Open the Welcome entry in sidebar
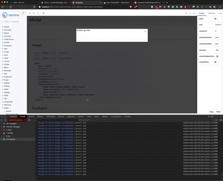 click(x=7, y=105)
